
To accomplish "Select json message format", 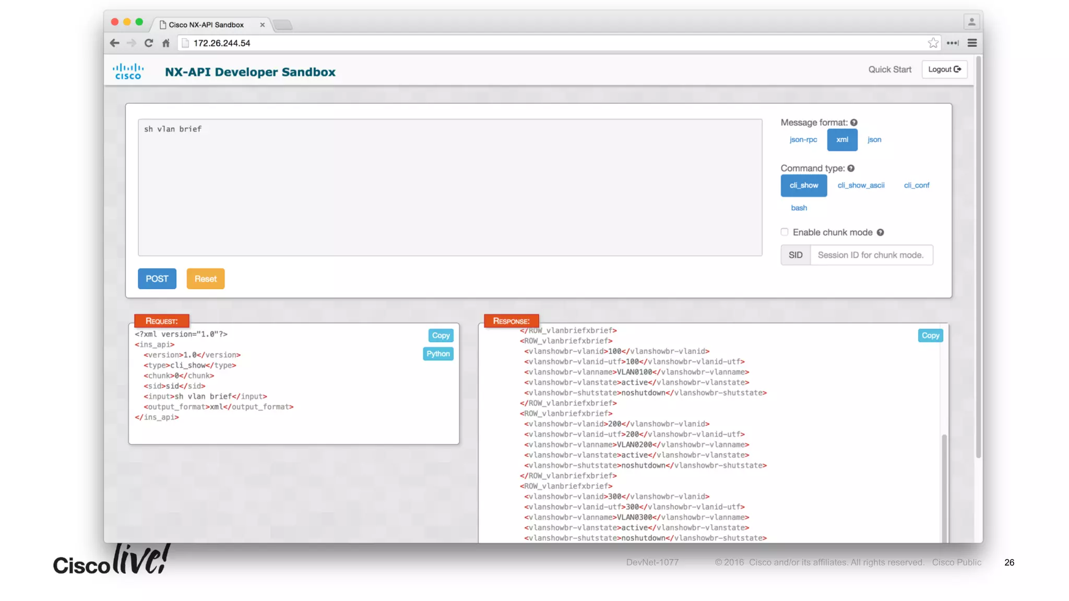I will [x=874, y=140].
